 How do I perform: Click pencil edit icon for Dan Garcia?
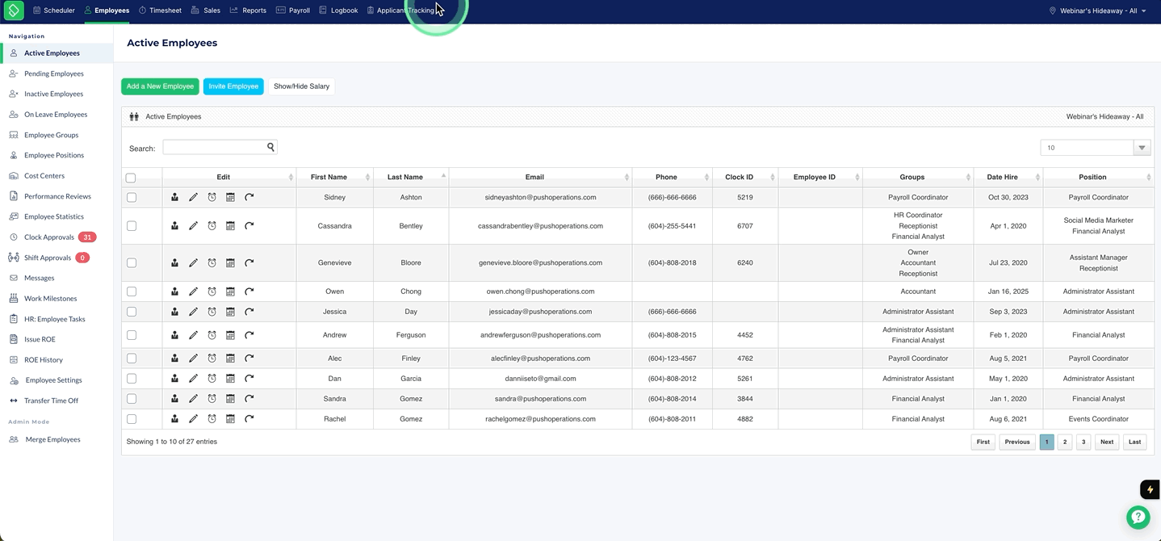coord(193,379)
